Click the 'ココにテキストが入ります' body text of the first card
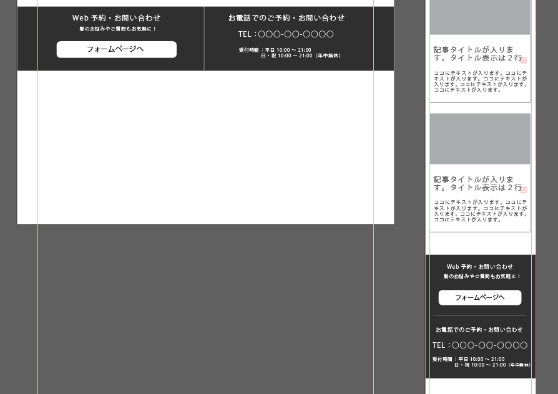The height and width of the screenshot is (394, 558). point(481,82)
